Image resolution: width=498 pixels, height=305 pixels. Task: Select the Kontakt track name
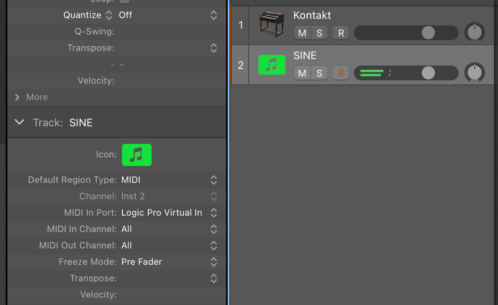(x=312, y=16)
